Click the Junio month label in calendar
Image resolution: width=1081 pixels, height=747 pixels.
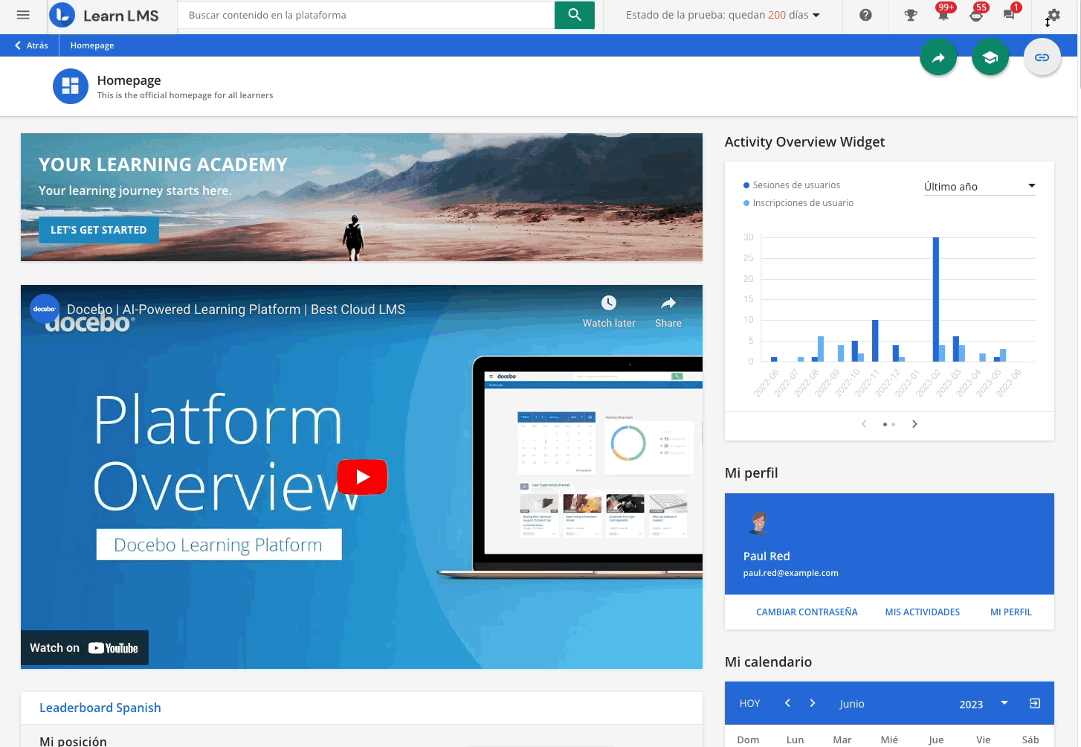click(x=852, y=704)
